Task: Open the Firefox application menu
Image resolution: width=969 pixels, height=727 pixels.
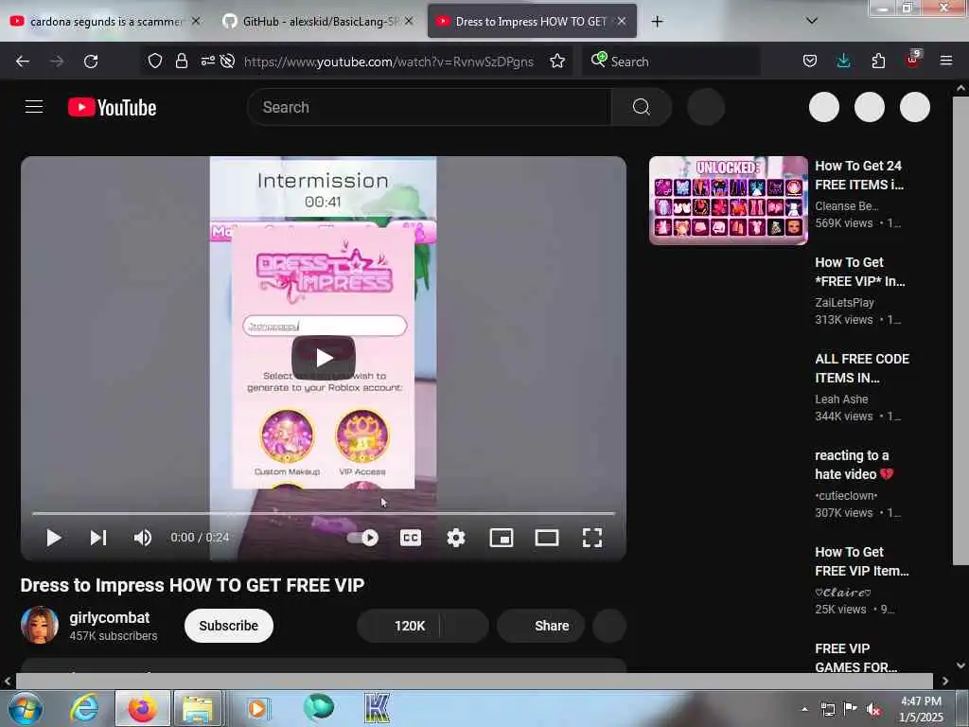Action: pos(946,62)
